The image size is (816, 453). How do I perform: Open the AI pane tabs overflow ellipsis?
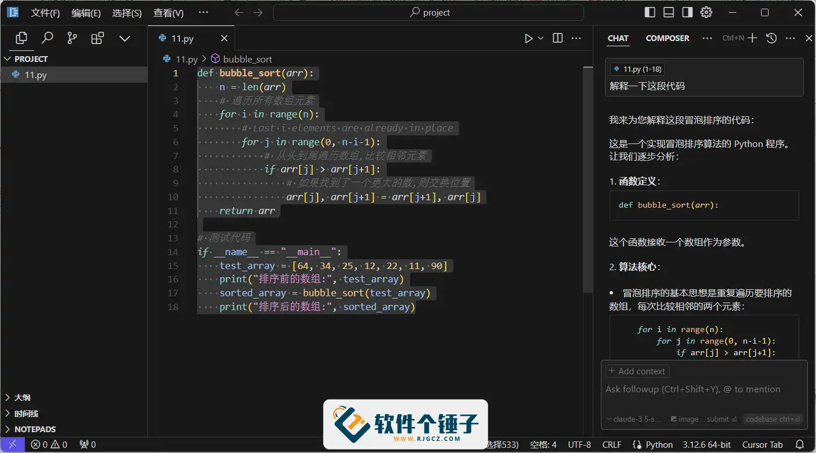[707, 38]
